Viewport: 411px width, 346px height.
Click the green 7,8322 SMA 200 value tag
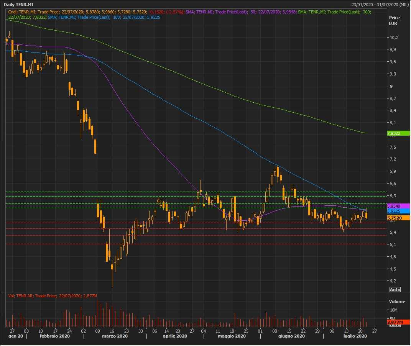[398, 133]
